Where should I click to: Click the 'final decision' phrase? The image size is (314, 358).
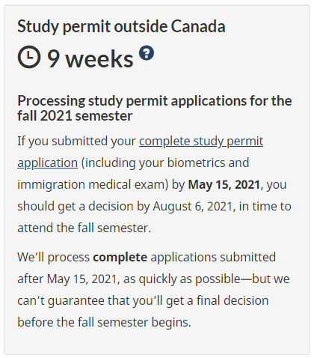[233, 300]
